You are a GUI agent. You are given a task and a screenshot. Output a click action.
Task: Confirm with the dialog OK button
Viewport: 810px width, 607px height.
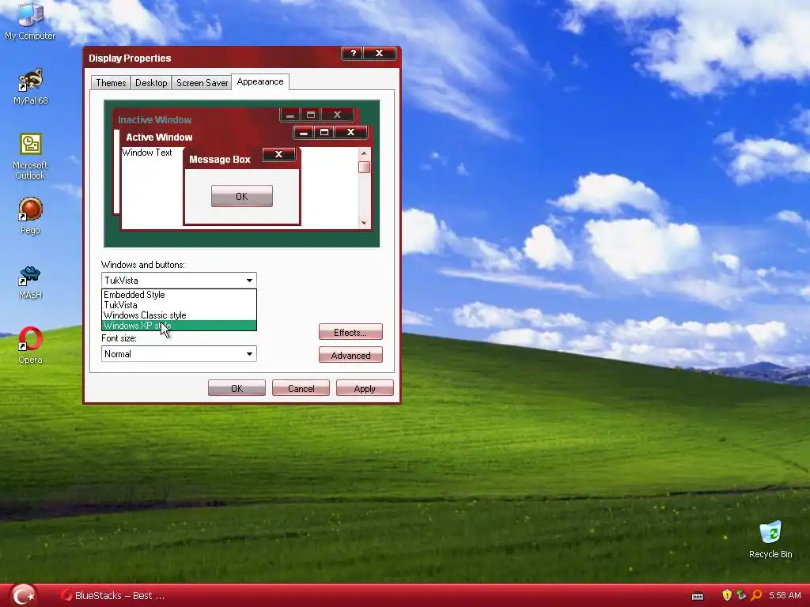coord(237,388)
